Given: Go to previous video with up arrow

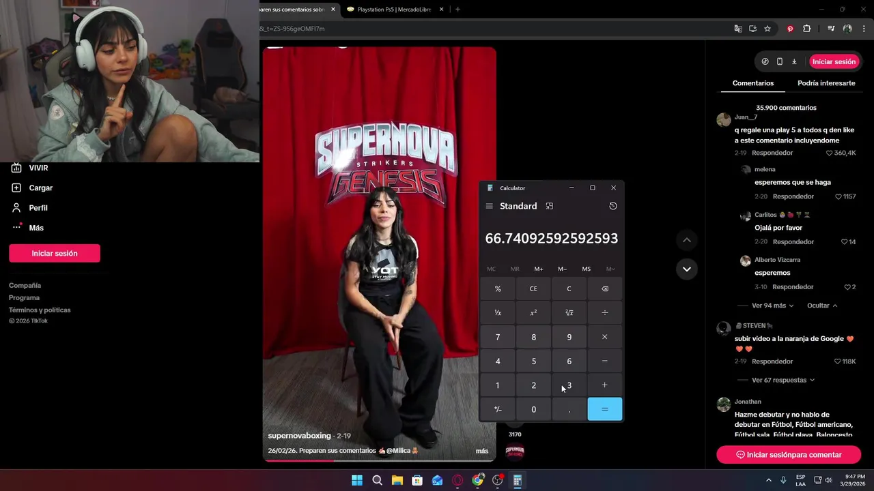Looking at the screenshot, I should click(x=687, y=240).
